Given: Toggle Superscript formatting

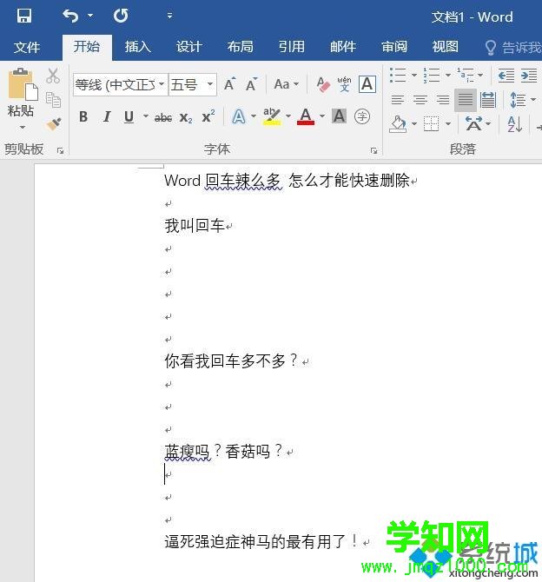Looking at the screenshot, I should pos(208,116).
